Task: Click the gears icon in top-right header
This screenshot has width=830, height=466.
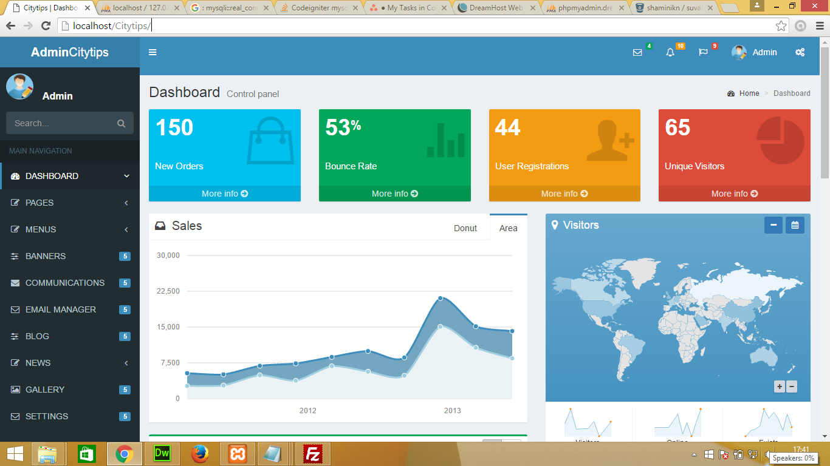Action: tap(800, 52)
